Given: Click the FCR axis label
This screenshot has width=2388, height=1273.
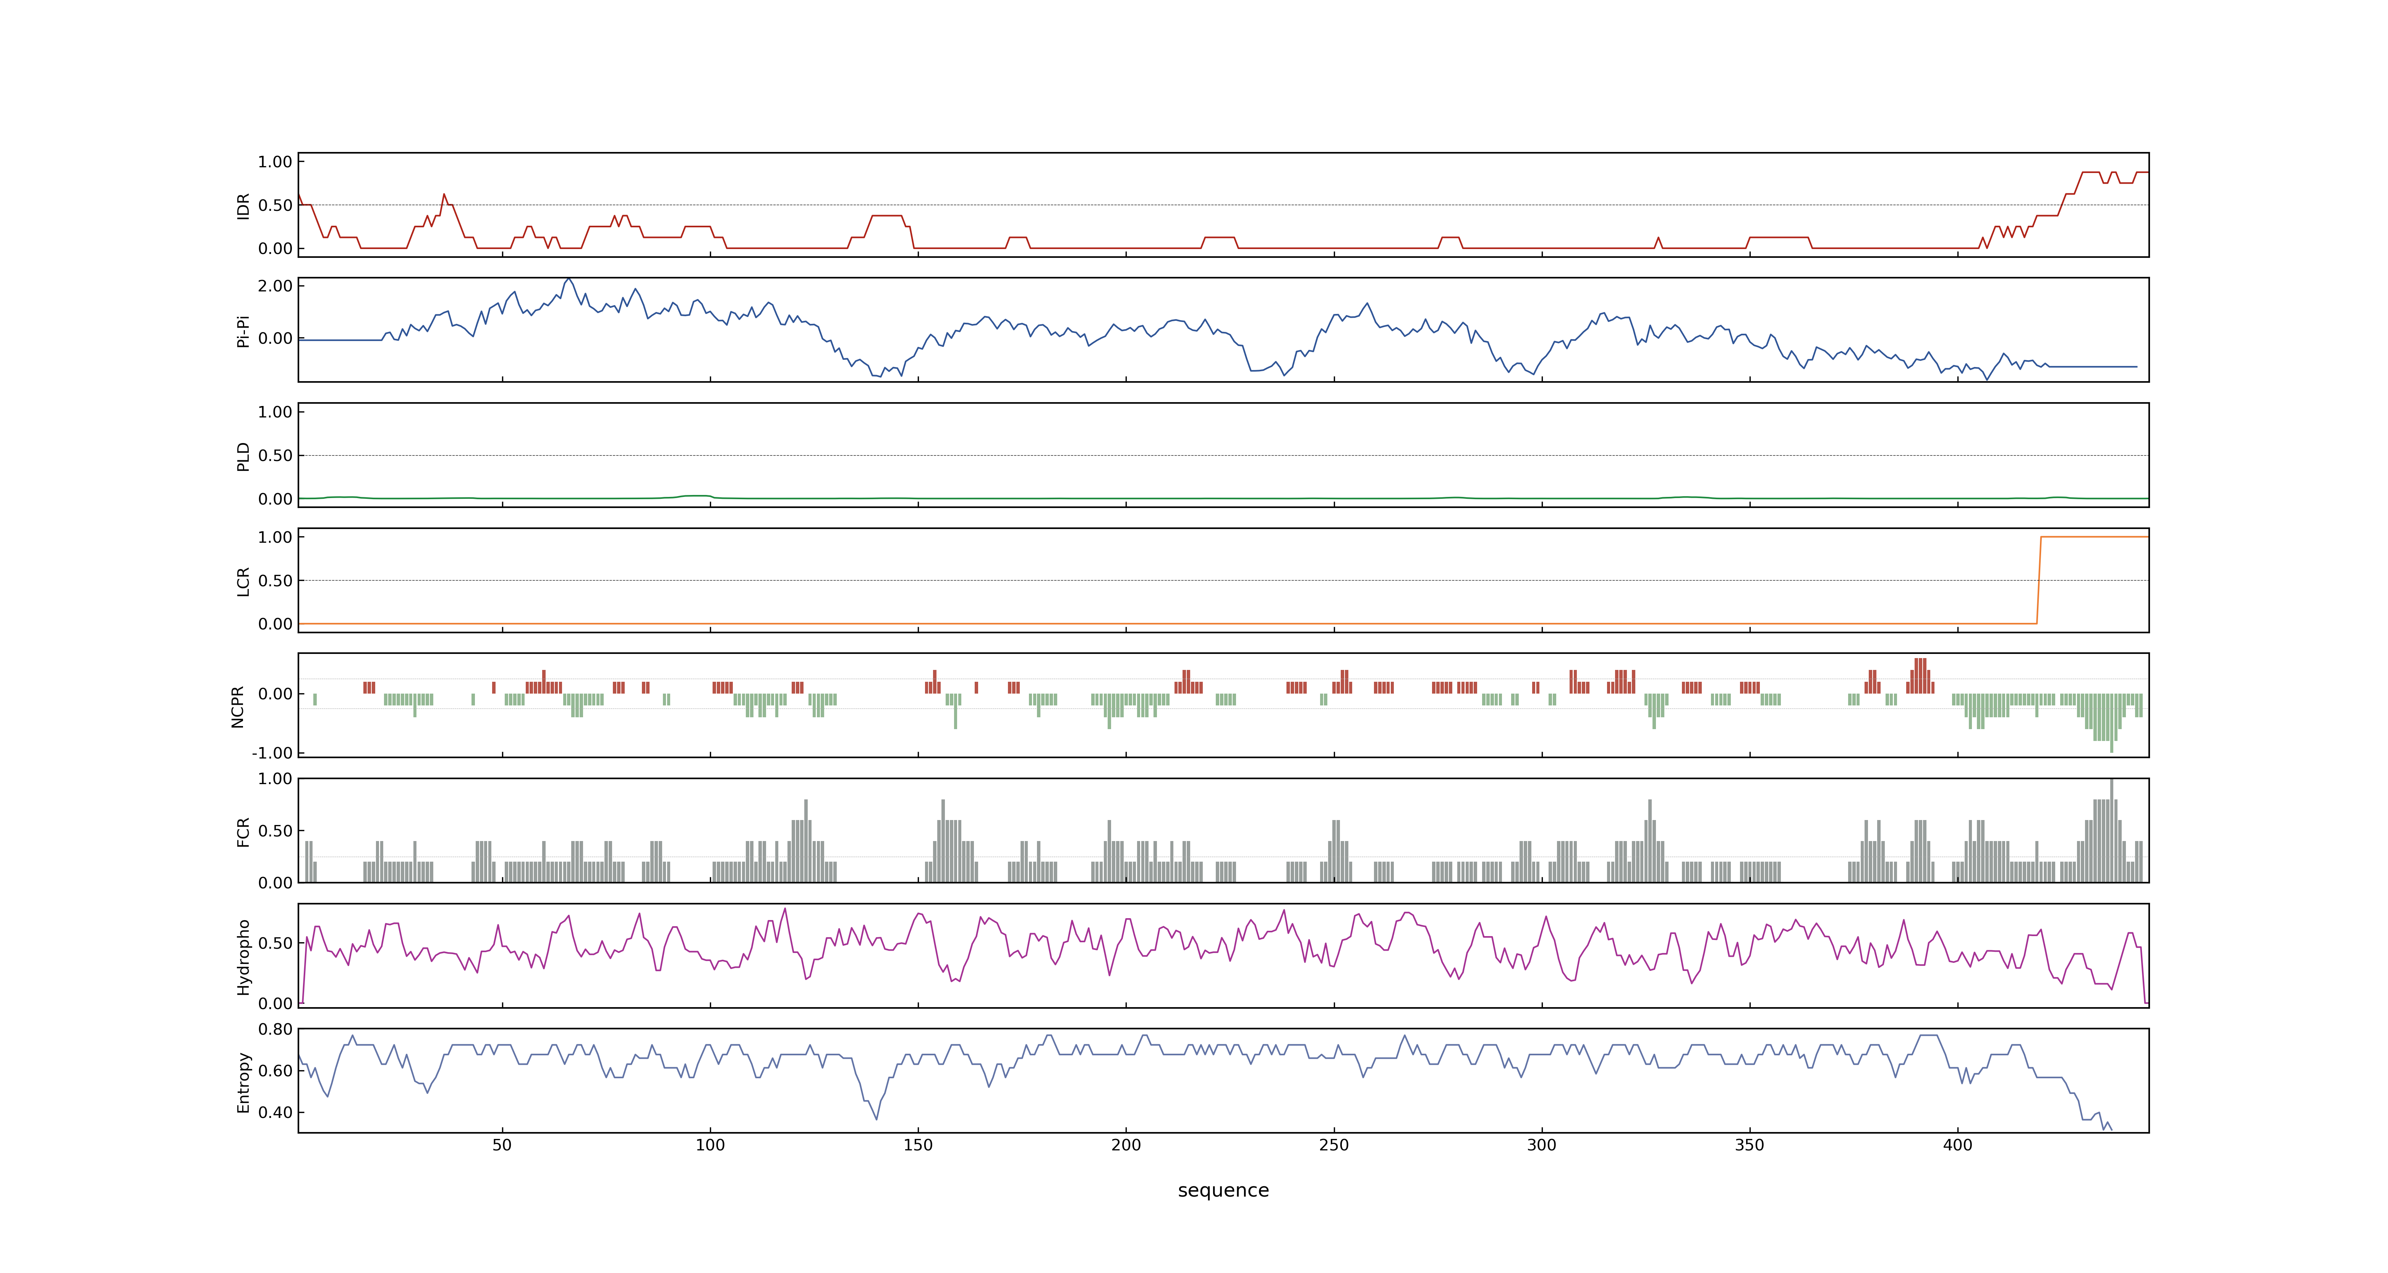Looking at the screenshot, I should [x=243, y=831].
